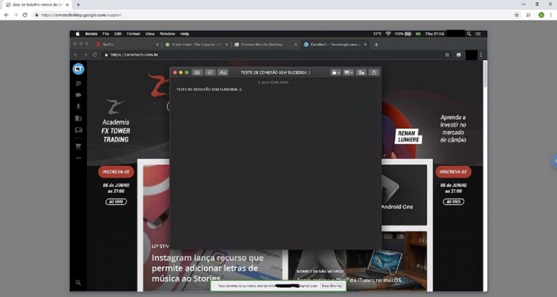Screen dimensions: 557x297
Task: Open the library icon in Canaltech sidebar
Action: pyautogui.click(x=78, y=118)
